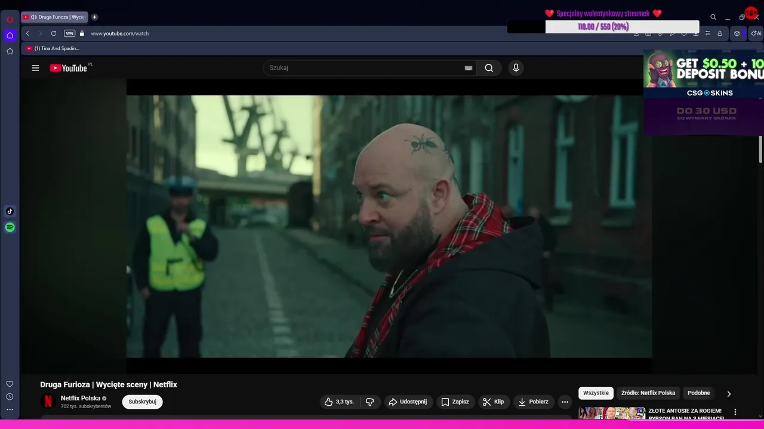Expand chips with the right chevron

(x=729, y=394)
